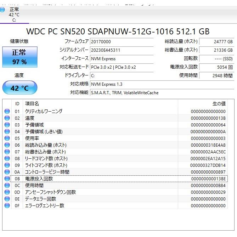This screenshot has width=237, height=237.
Task: Click raw value 000000000000A
Action: 208,132
